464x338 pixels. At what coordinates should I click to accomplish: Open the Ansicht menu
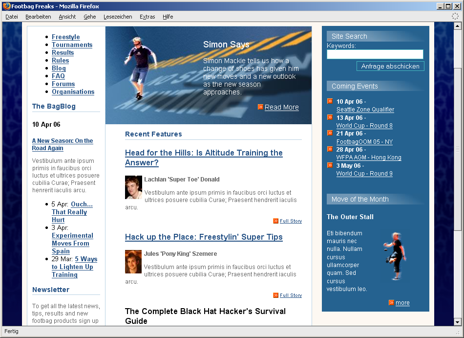click(x=67, y=17)
